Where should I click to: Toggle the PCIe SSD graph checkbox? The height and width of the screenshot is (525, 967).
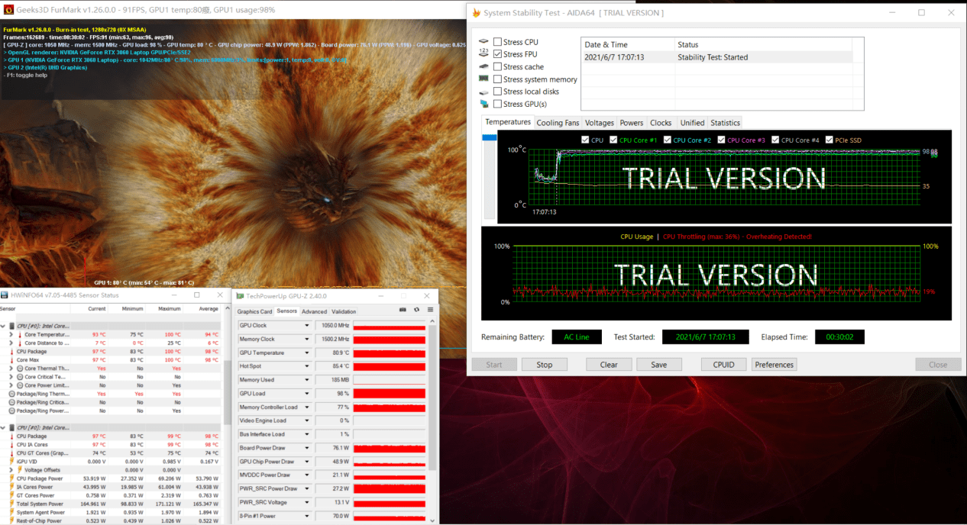tap(830, 140)
